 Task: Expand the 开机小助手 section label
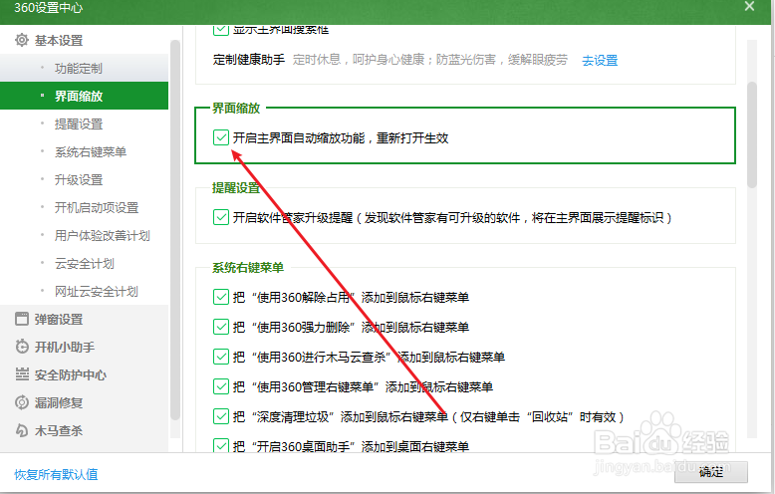65,348
